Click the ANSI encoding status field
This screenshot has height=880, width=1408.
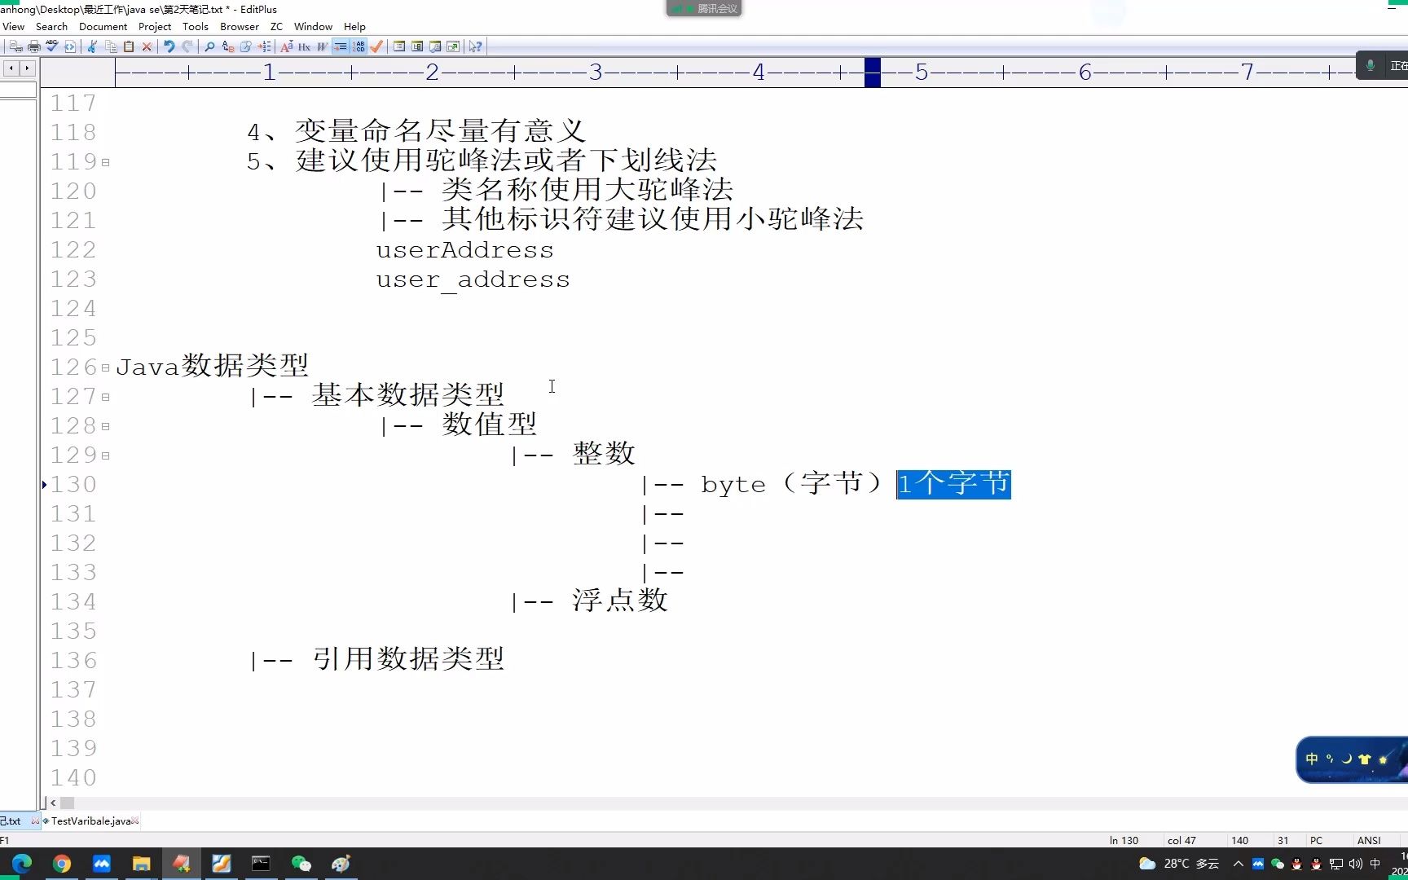coord(1369,840)
